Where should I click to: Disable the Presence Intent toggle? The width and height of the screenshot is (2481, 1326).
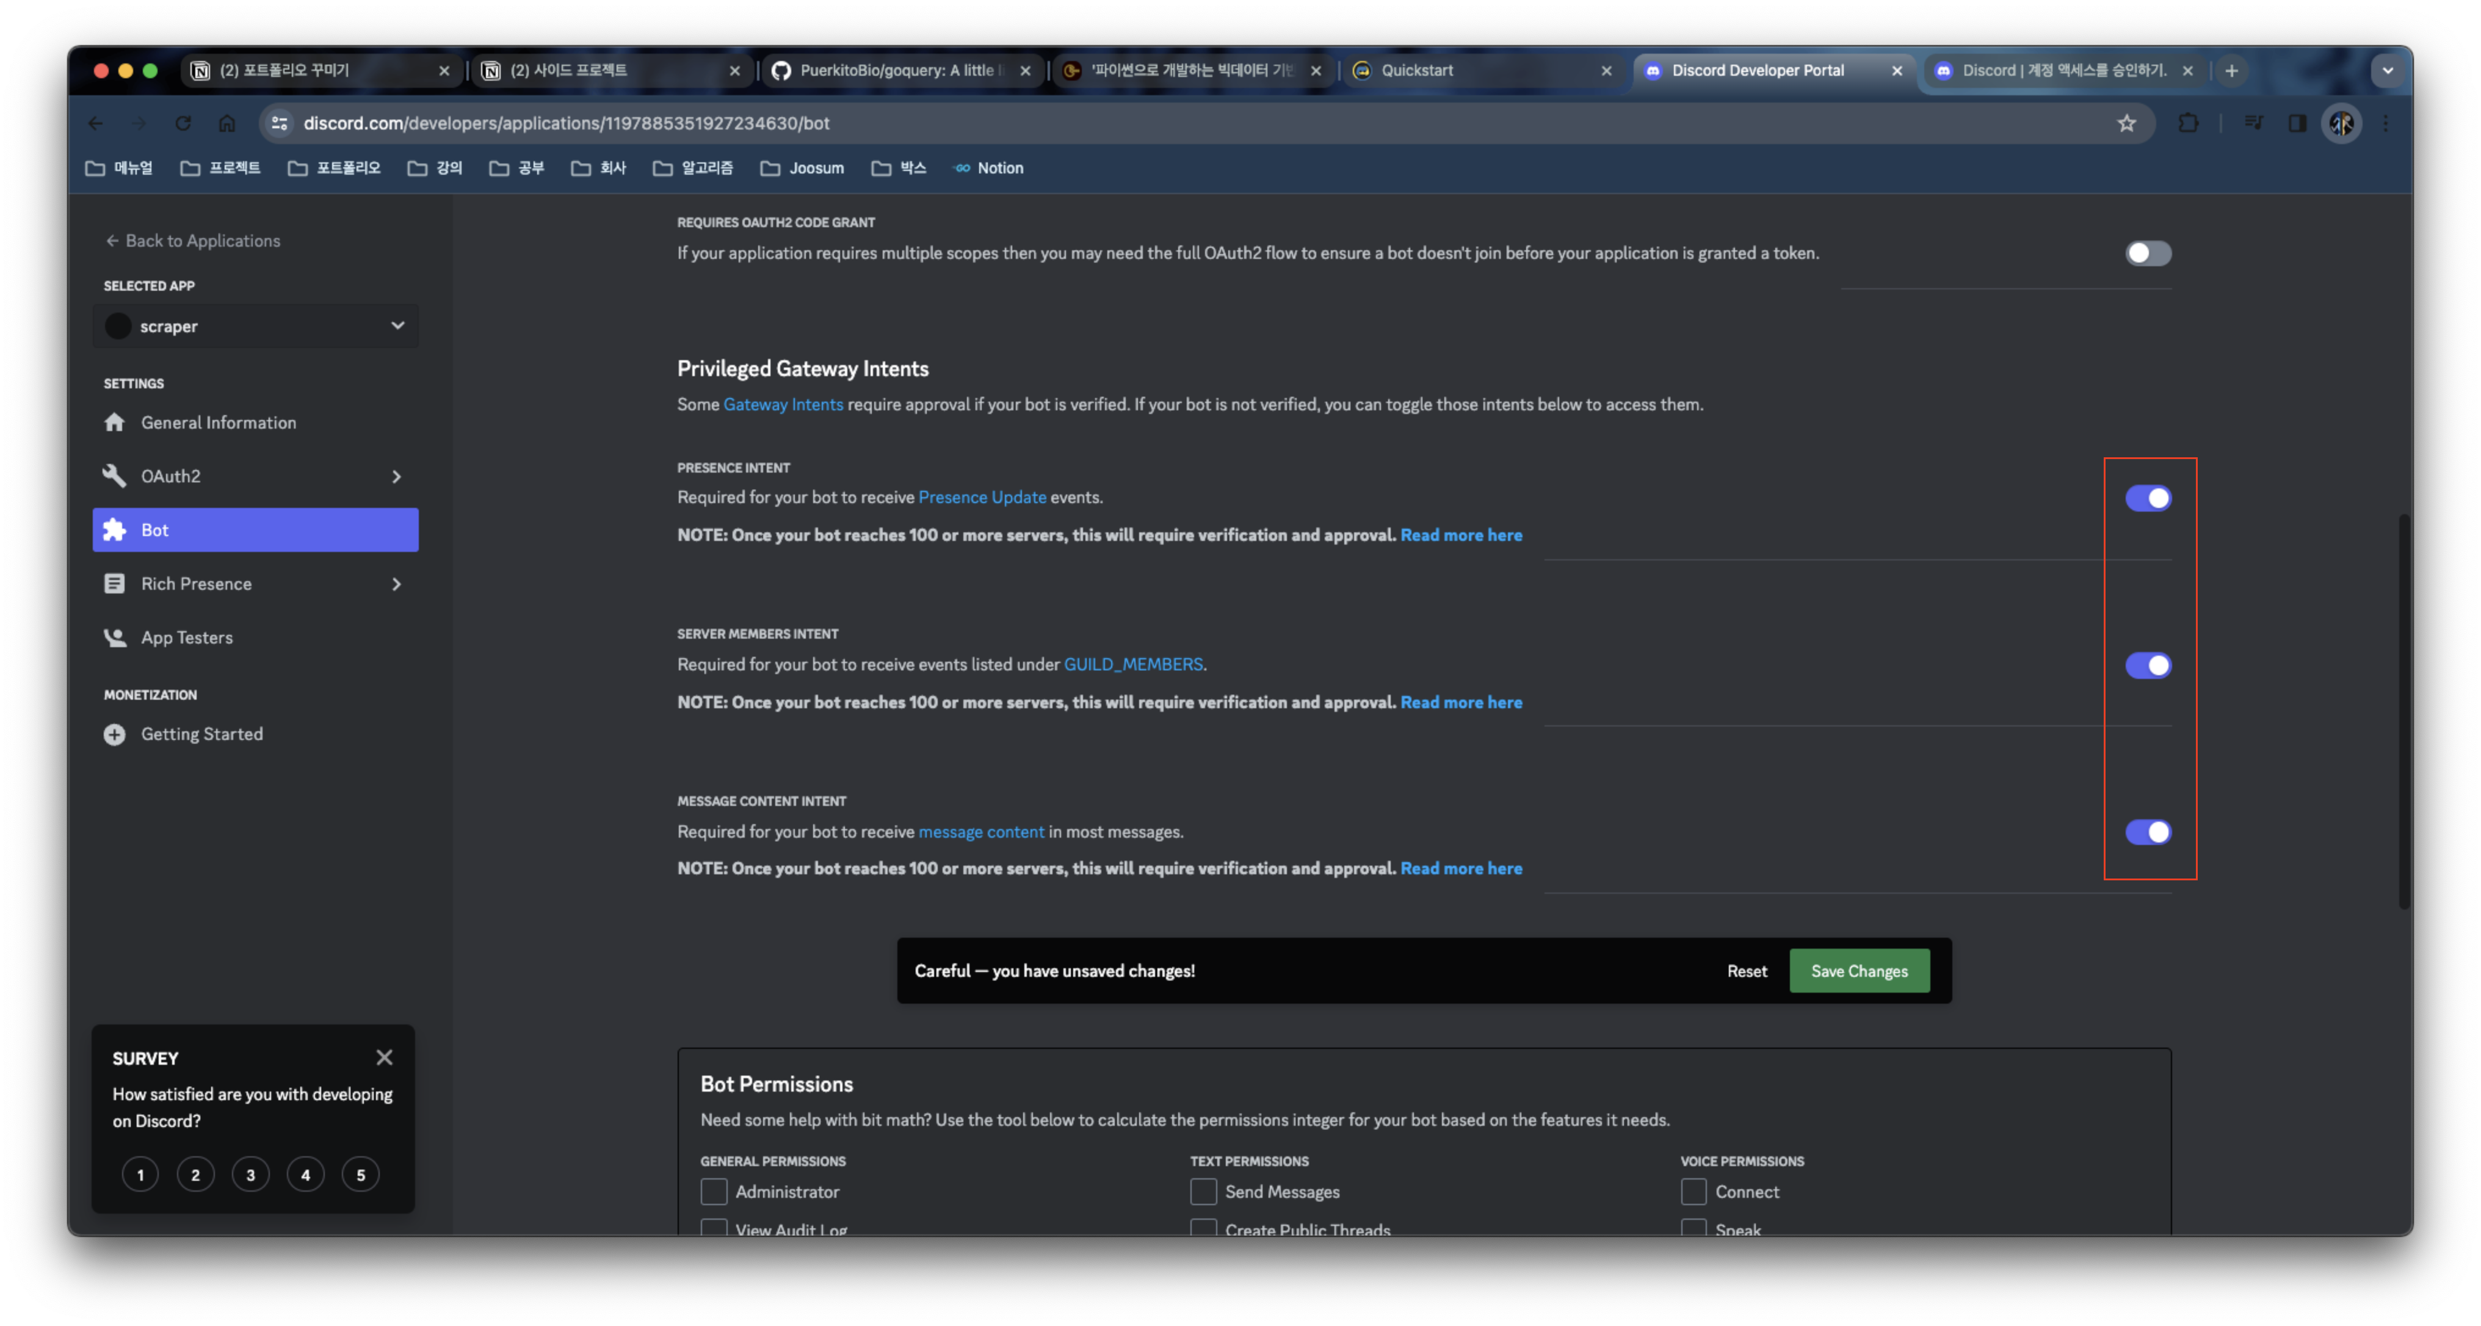click(2148, 498)
